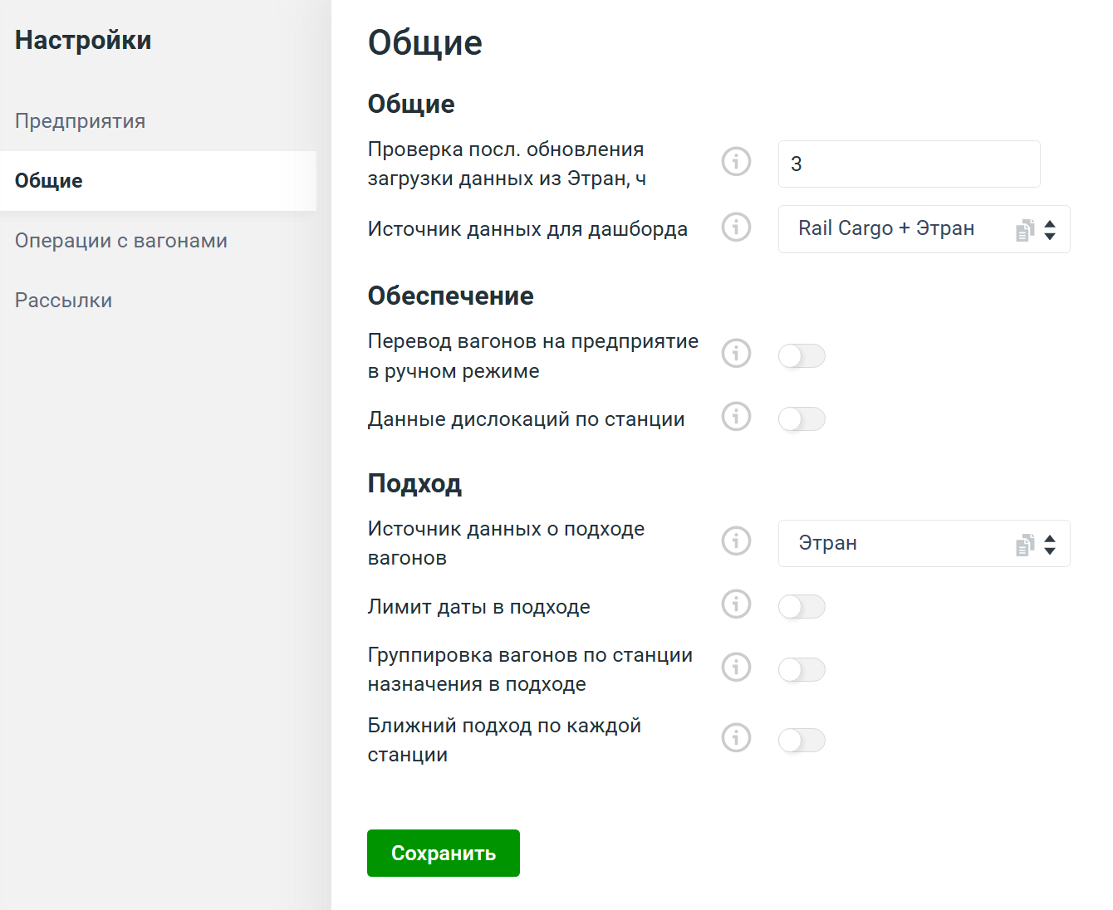Open the Rail Cargo + Этран dropdown
1113x910 pixels.
click(x=923, y=229)
